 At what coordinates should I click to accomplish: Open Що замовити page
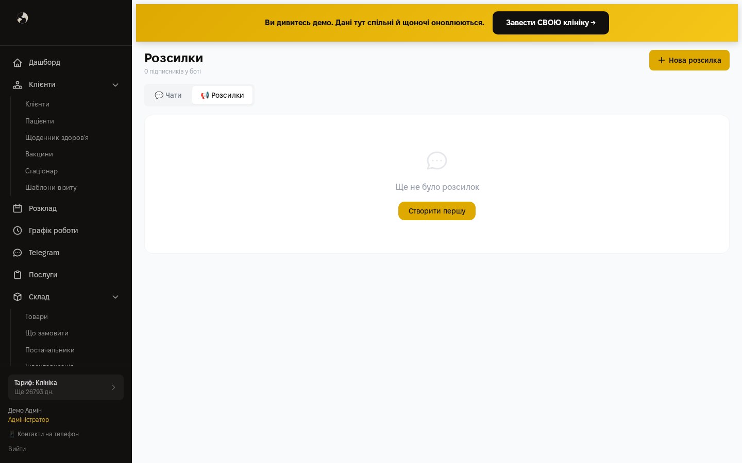pos(47,333)
